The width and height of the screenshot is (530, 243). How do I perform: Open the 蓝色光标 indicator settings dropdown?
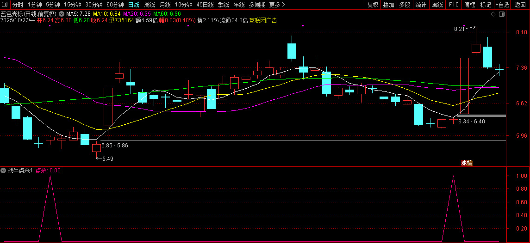[x=61, y=14]
